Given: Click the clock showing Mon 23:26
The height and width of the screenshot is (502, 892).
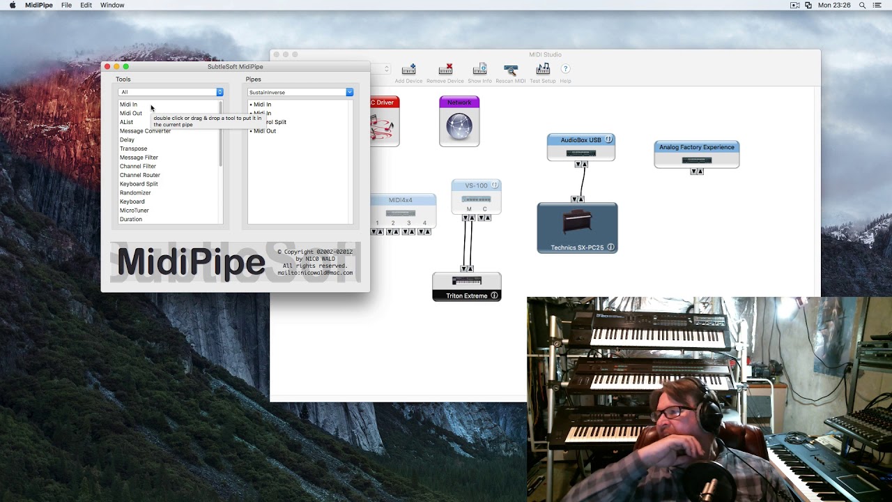Looking at the screenshot, I should [x=834, y=5].
